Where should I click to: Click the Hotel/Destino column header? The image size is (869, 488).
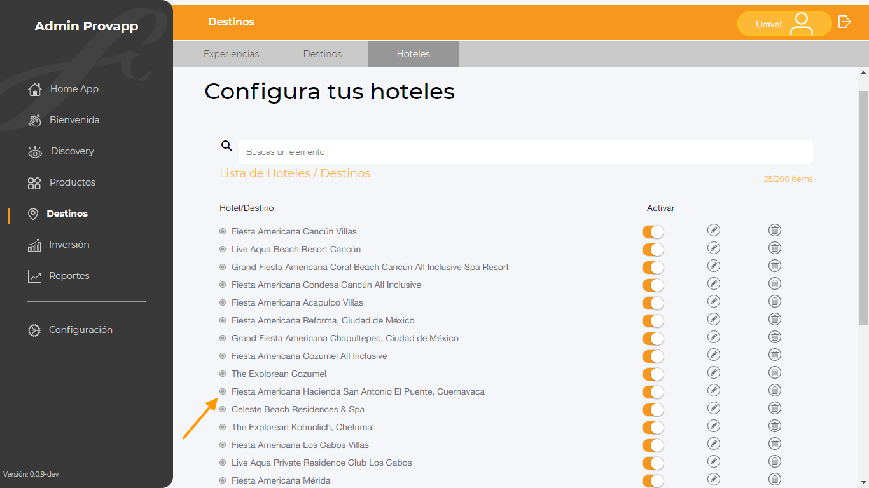pyautogui.click(x=247, y=208)
